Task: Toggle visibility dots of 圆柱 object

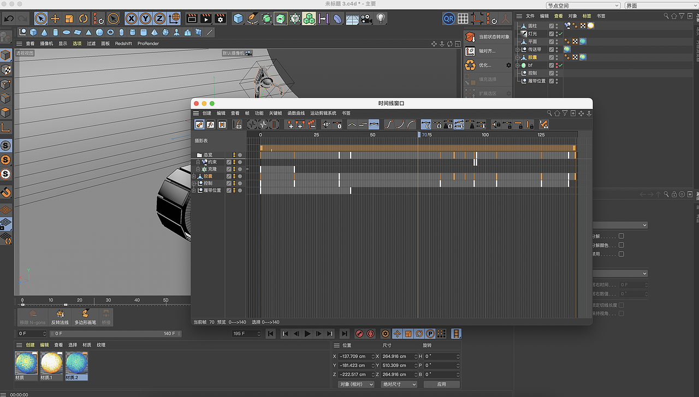Action: [x=557, y=26]
